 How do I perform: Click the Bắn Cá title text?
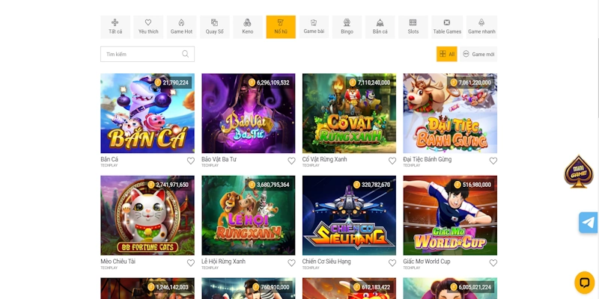(109, 159)
